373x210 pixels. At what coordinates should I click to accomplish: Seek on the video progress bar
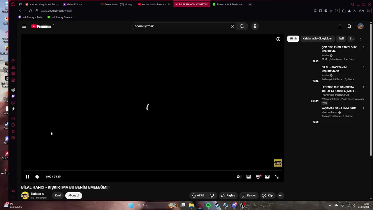pyautogui.click(x=153, y=171)
